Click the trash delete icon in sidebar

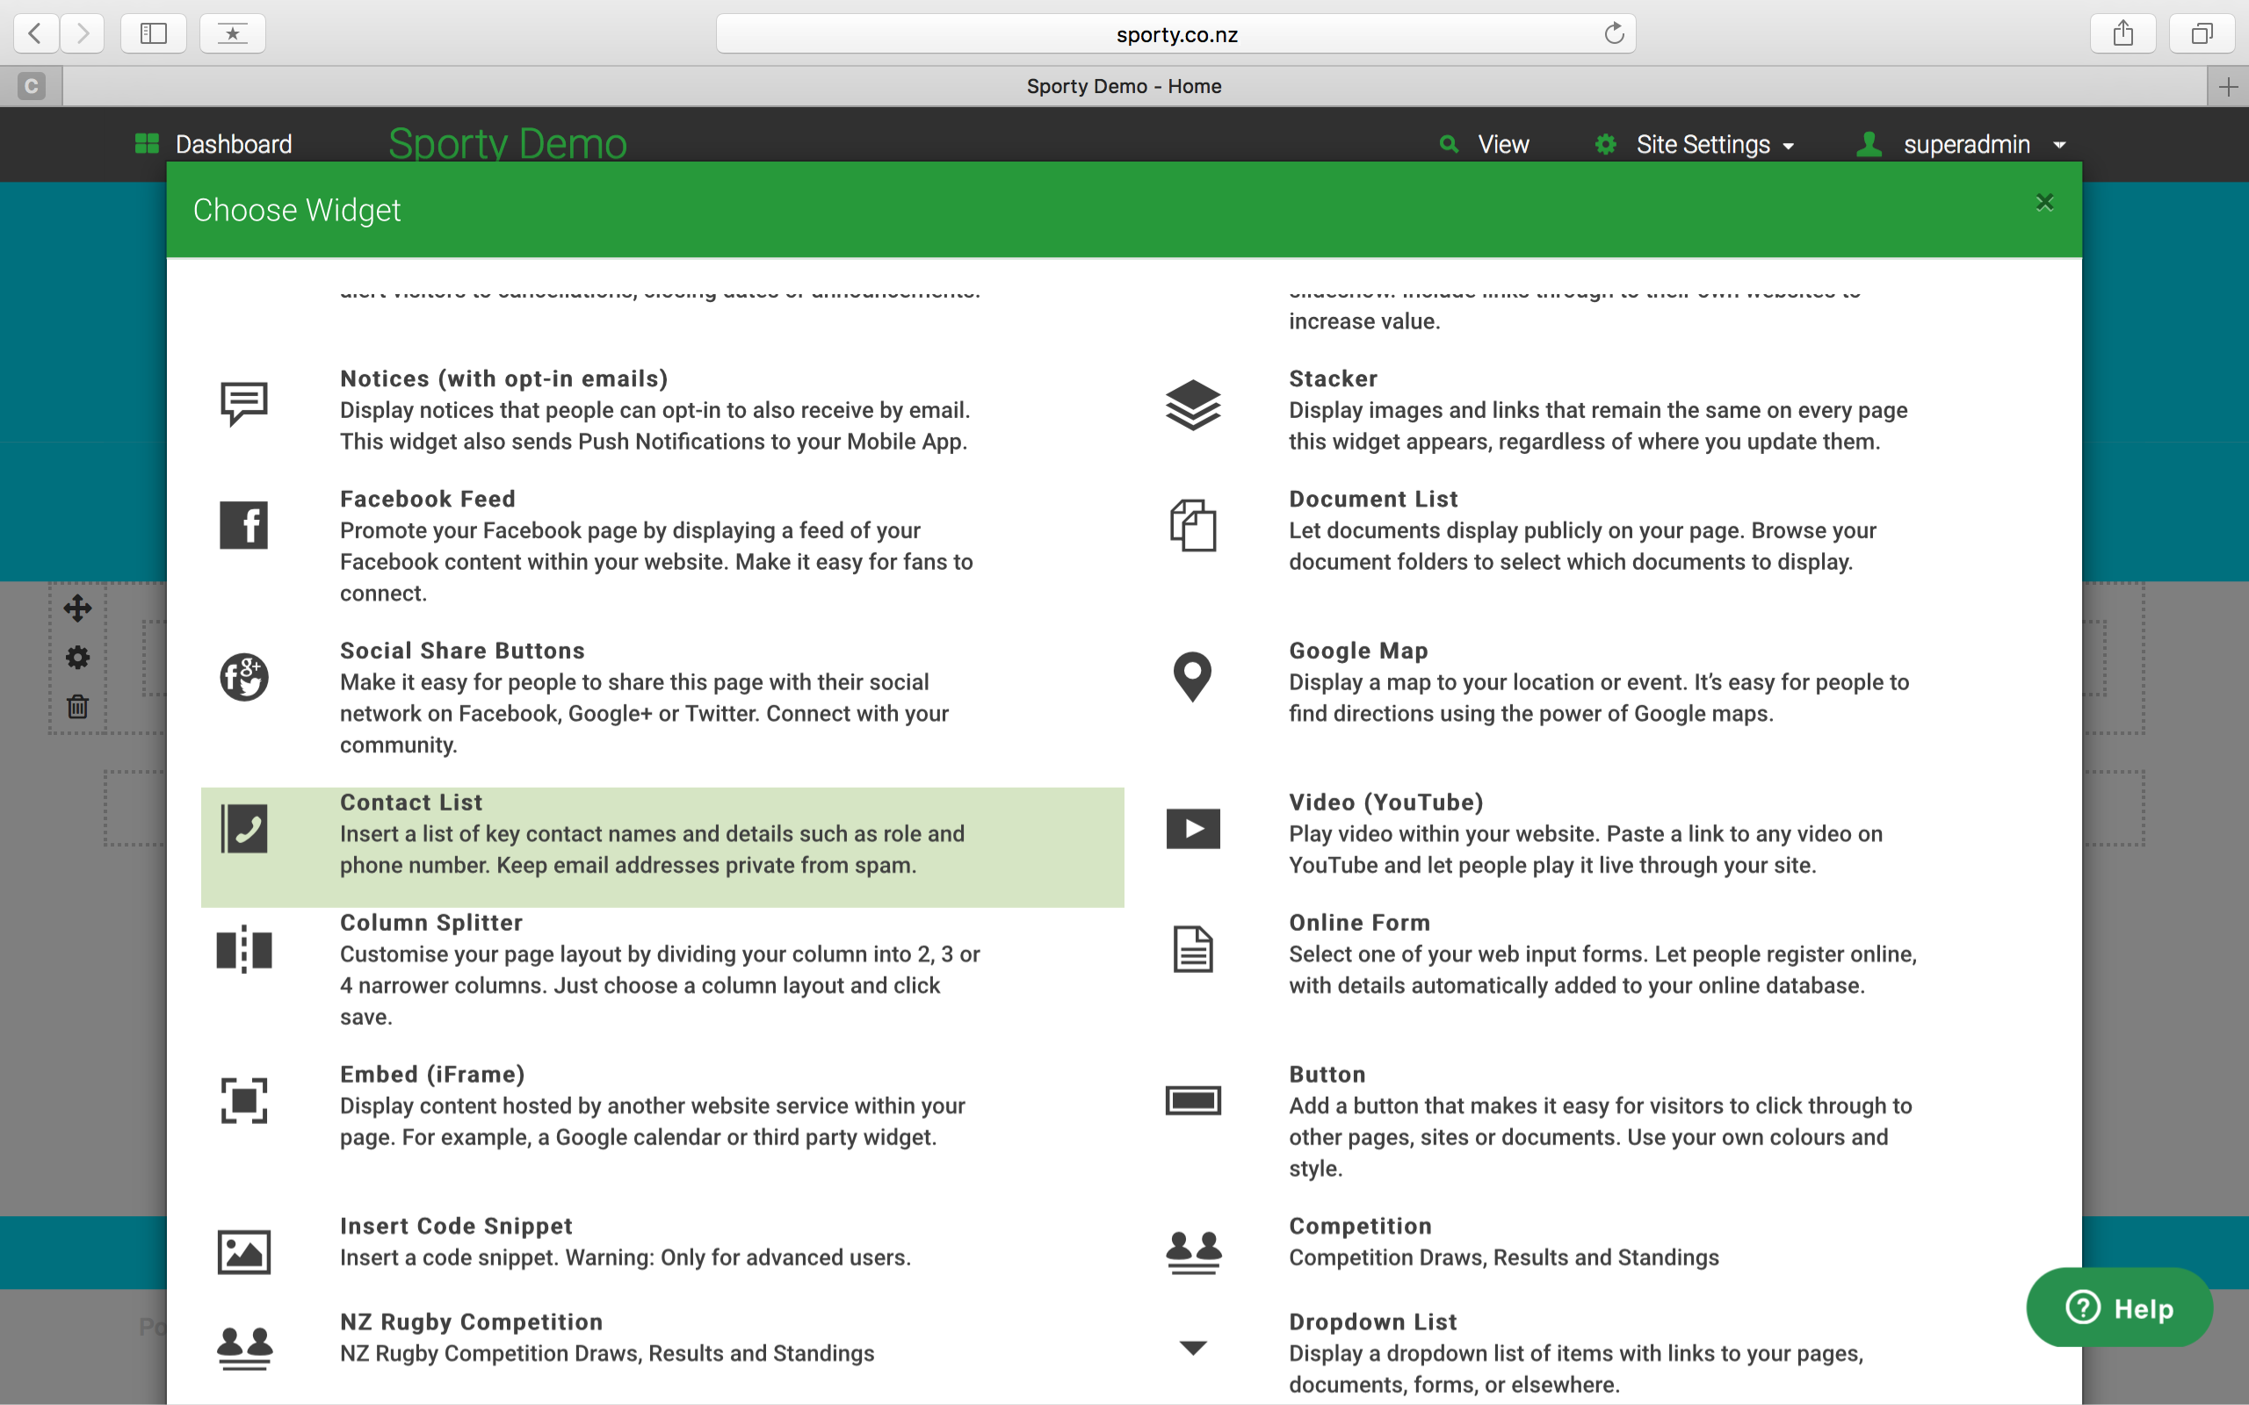pos(78,707)
